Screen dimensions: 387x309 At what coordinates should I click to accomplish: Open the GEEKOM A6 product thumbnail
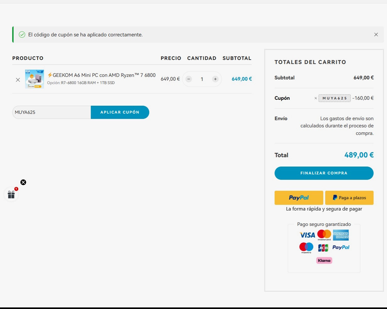pyautogui.click(x=35, y=79)
